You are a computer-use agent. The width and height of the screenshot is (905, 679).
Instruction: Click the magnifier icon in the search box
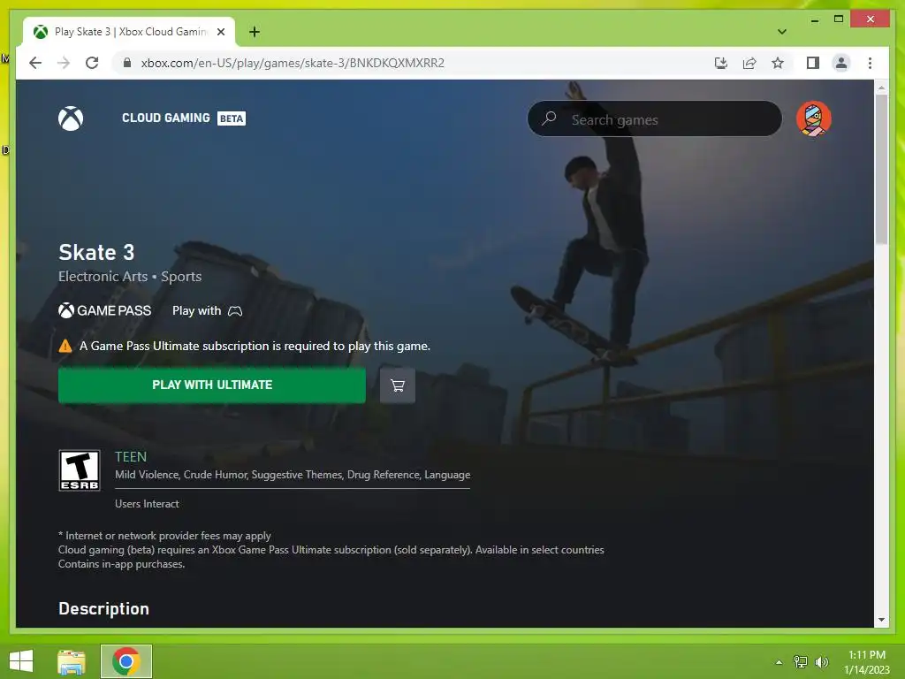click(x=549, y=118)
